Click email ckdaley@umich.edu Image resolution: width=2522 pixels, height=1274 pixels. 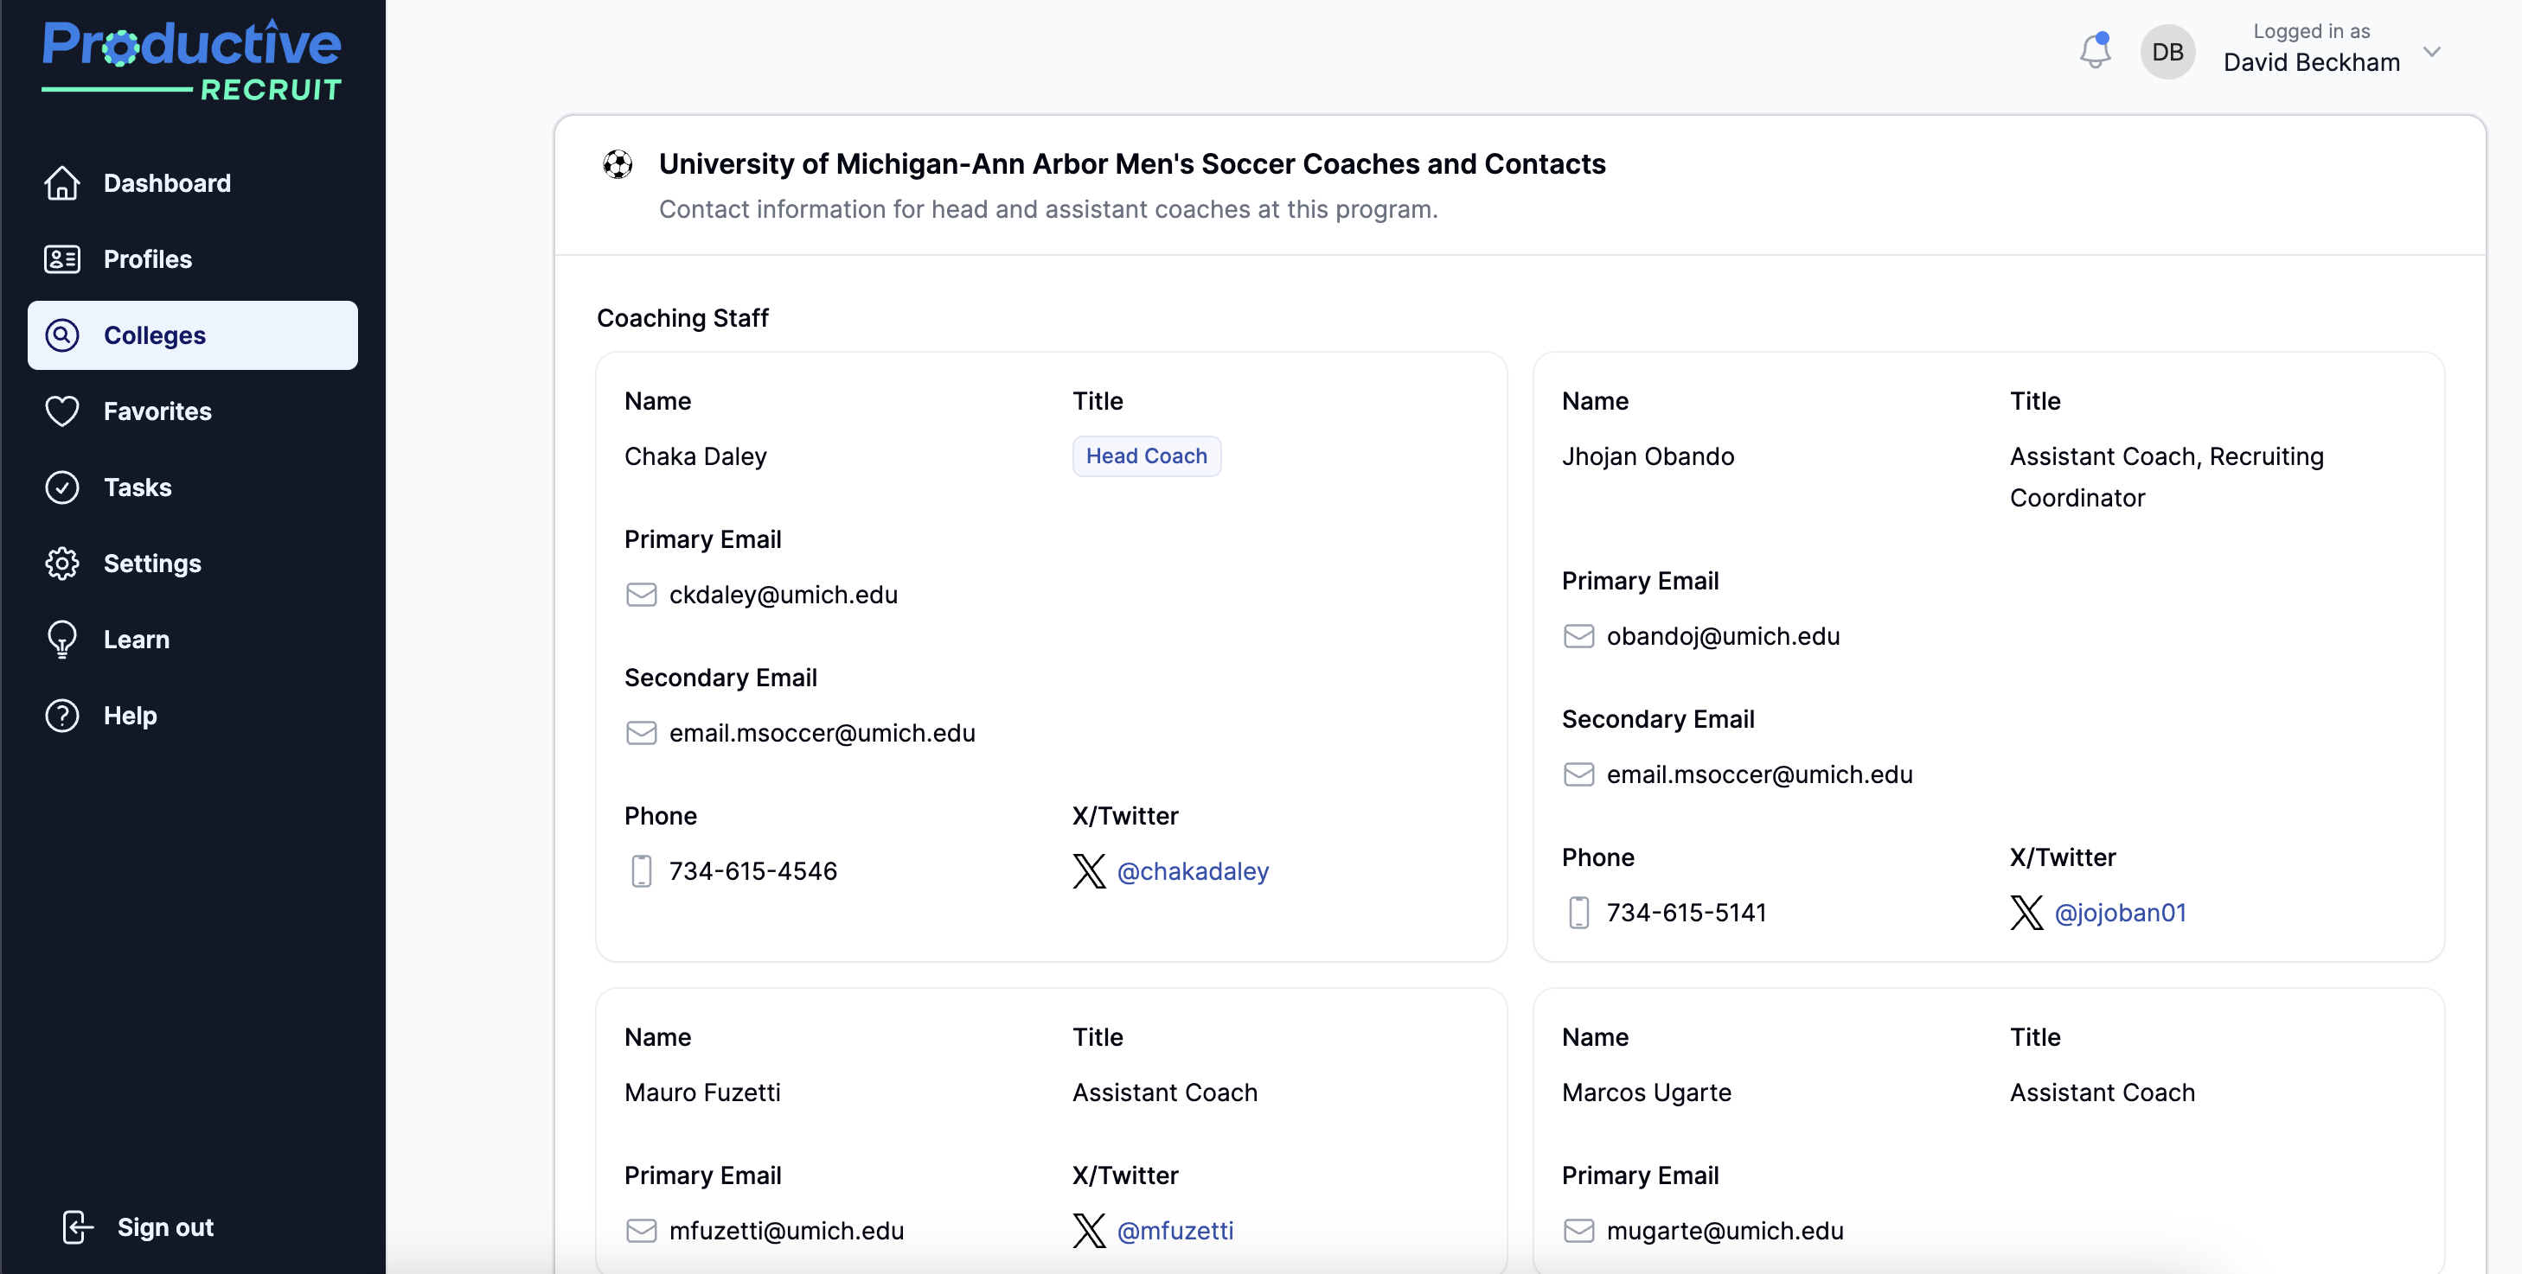[784, 595]
